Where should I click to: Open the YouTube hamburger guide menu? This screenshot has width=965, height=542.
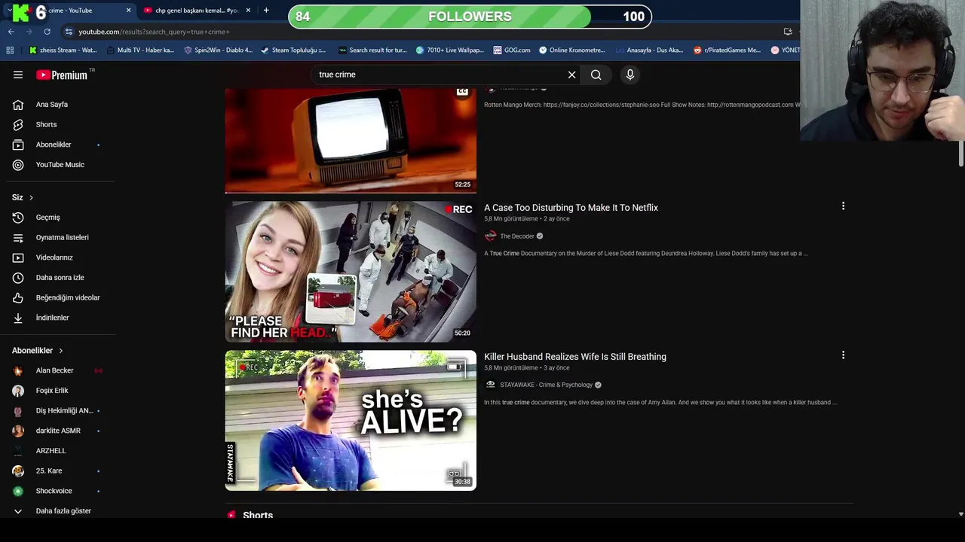(18, 75)
